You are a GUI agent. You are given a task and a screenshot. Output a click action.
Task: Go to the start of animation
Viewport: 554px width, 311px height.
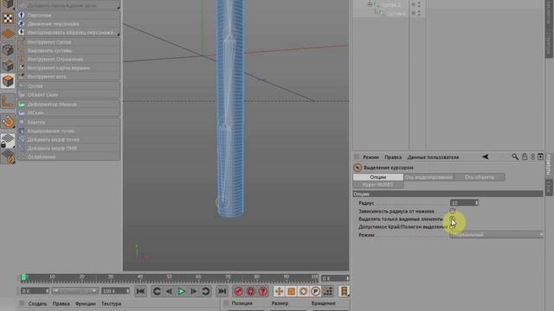[140, 291]
